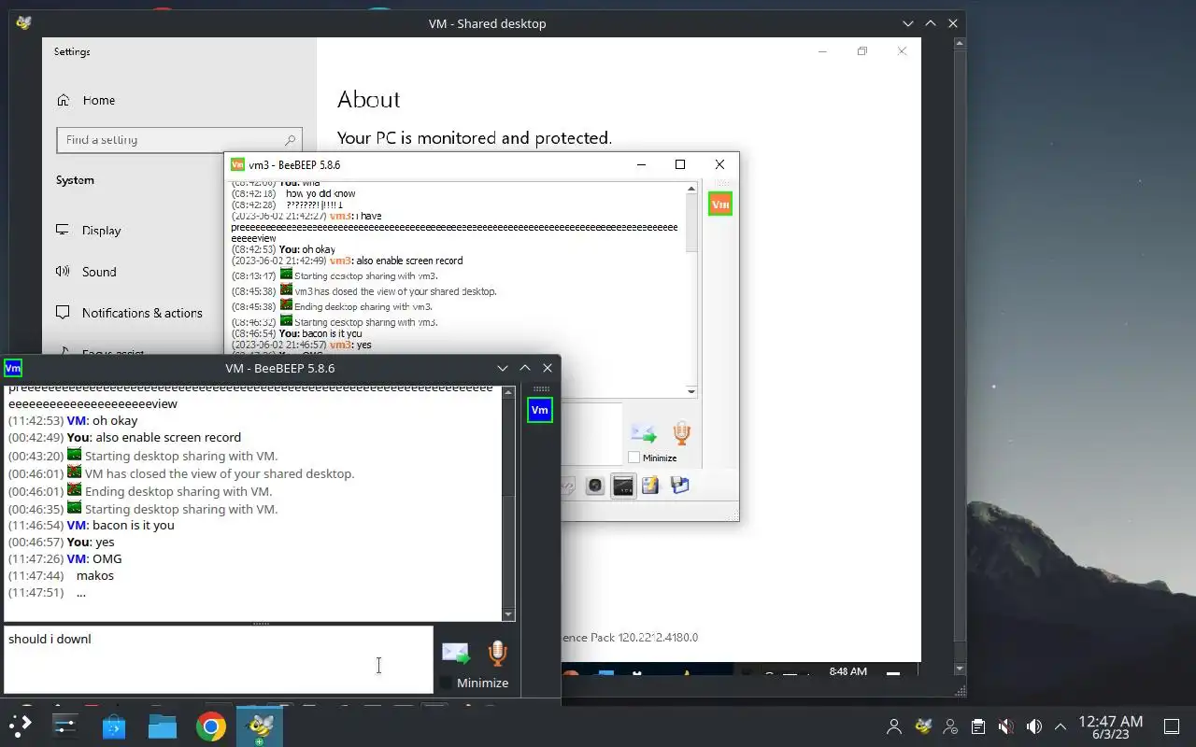This screenshot has height=747, width=1196.
Task: Click scroll down arrow of VM chat history
Action: point(508,614)
